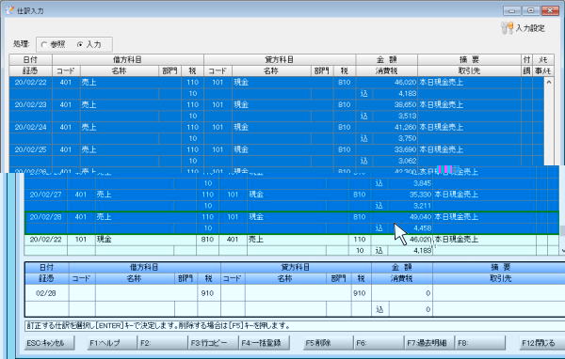Click 込 tax-included cell in entry form

pyautogui.click(x=379, y=309)
